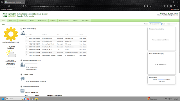The image size is (180, 101).
Task: Open the Windows Start menu
Action: pos(3,99)
